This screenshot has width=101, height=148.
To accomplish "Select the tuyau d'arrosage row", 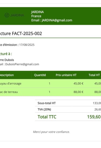I will (50, 84).
